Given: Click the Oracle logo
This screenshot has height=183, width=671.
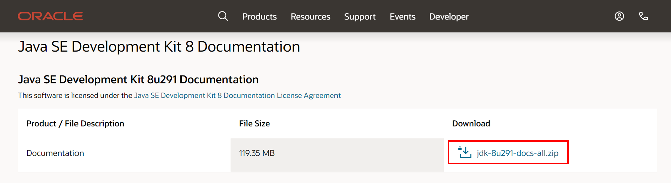Looking at the screenshot, I should (50, 16).
